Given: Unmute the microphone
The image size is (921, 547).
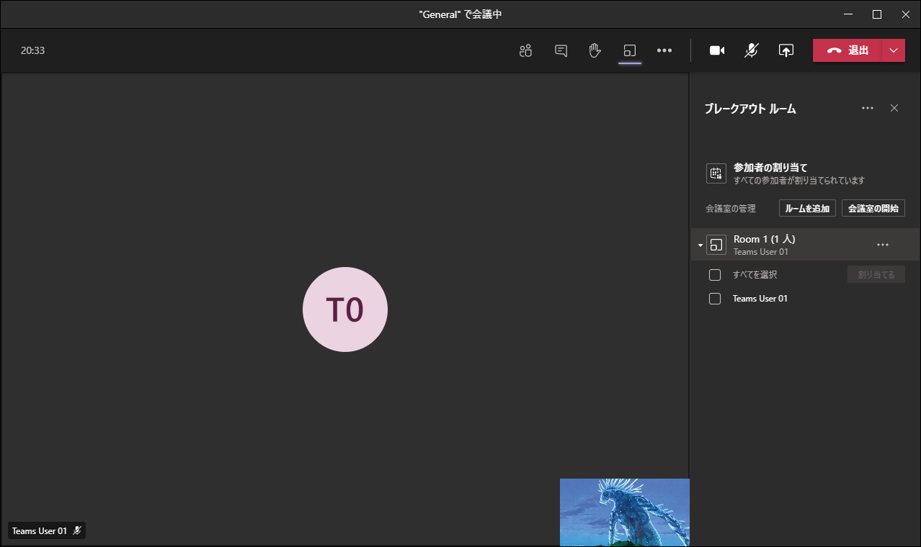Looking at the screenshot, I should point(752,50).
